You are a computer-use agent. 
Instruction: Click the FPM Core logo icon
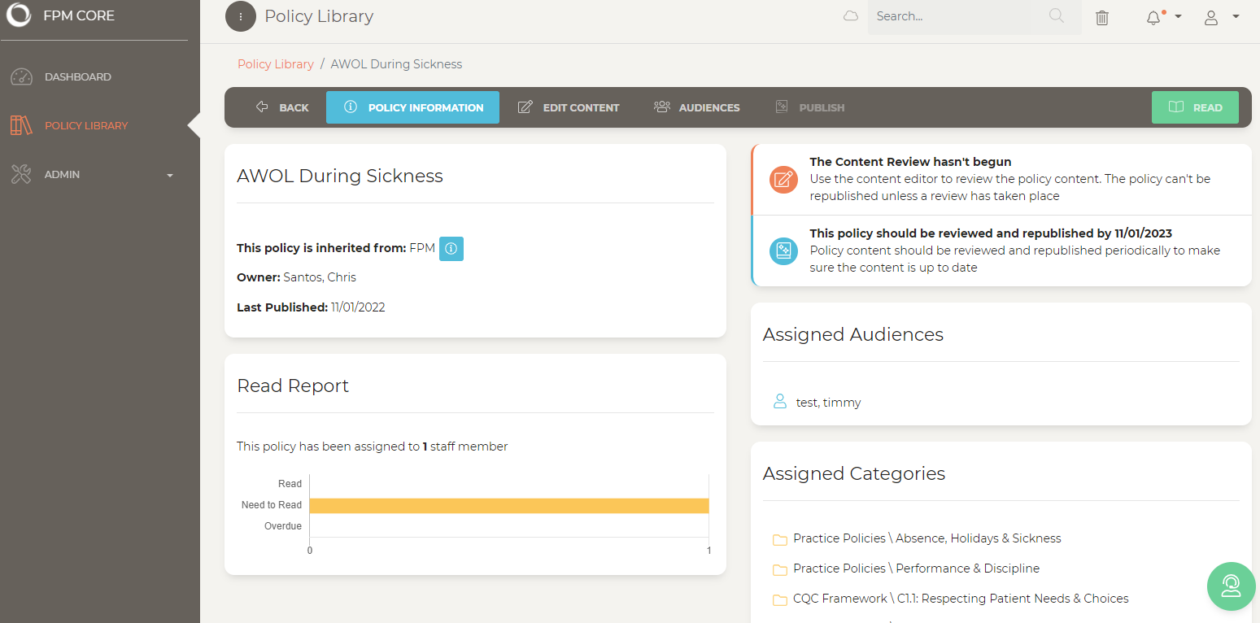tap(19, 15)
